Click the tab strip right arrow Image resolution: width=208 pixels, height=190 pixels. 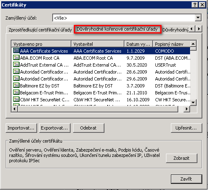click(x=199, y=29)
